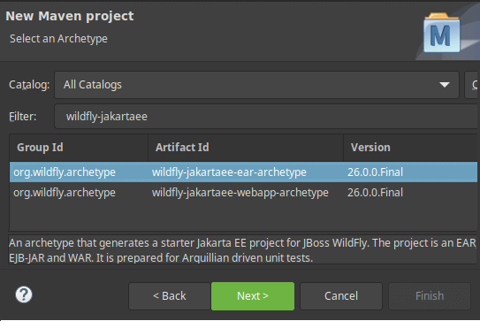Select the wildfly-jakartaee-ear-archetype row

tap(243, 172)
